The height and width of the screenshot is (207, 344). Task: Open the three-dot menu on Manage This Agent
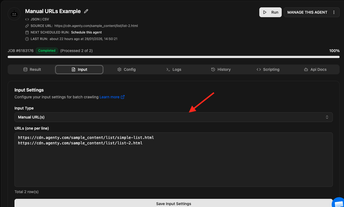coord(334,12)
